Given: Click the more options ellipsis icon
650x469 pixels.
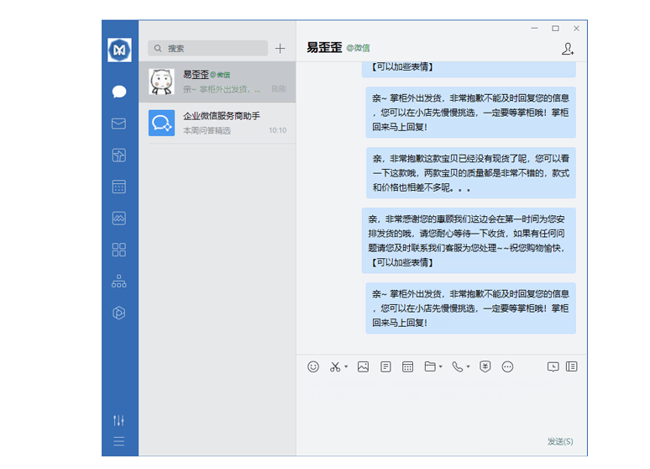Looking at the screenshot, I should click(x=507, y=367).
